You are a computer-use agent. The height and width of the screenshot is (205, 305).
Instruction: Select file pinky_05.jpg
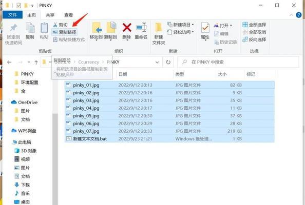(169, 116)
